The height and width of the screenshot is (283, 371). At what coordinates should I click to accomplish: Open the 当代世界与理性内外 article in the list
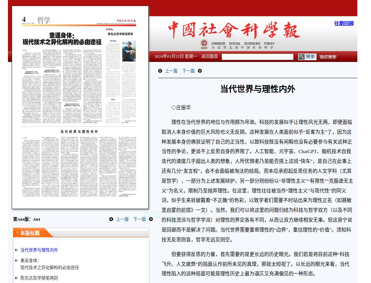tap(39, 250)
